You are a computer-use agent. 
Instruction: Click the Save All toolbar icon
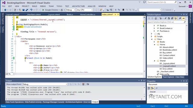coord(27,10)
